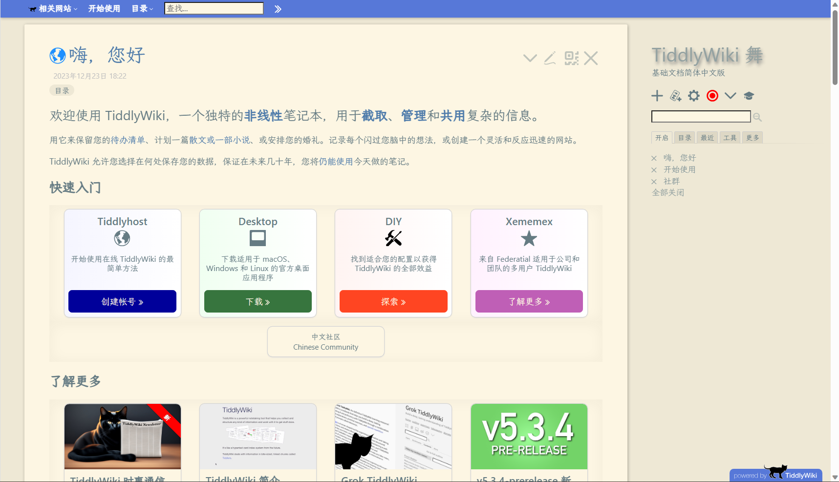This screenshot has height=482, width=839.
Task: Click the TiddlyWiki 舞 site title
Action: (707, 55)
